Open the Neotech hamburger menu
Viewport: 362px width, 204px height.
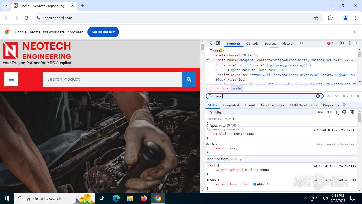point(11,79)
